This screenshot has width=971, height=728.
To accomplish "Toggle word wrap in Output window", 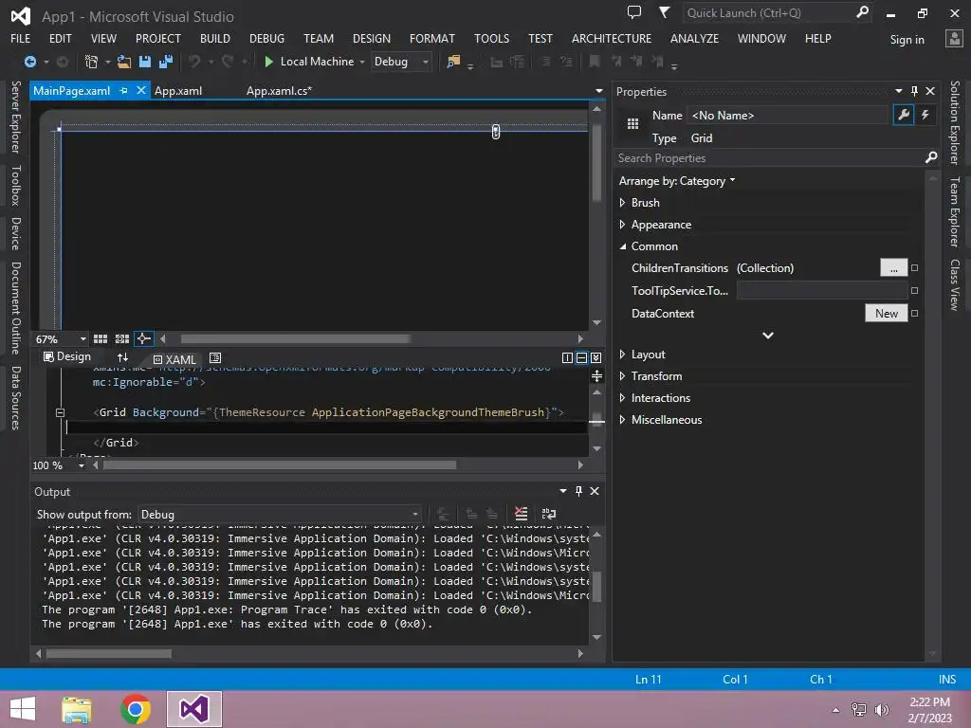I will (x=549, y=514).
